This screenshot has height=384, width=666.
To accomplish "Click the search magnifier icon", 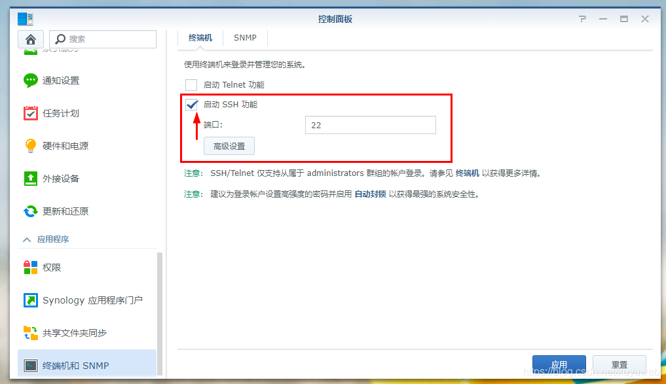I will 60,39.
